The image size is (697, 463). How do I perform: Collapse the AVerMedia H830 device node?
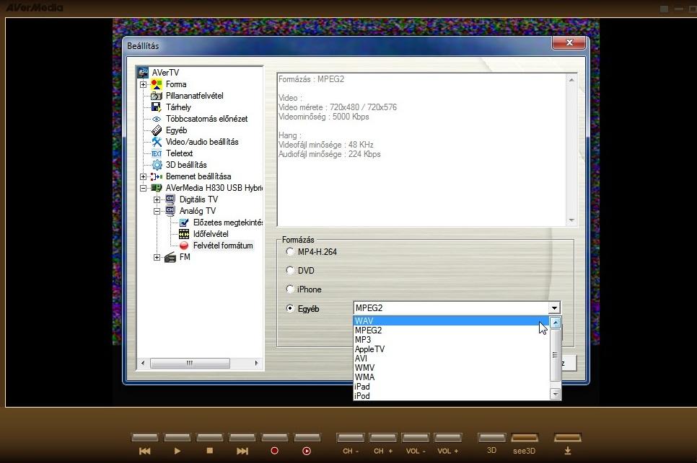click(143, 188)
